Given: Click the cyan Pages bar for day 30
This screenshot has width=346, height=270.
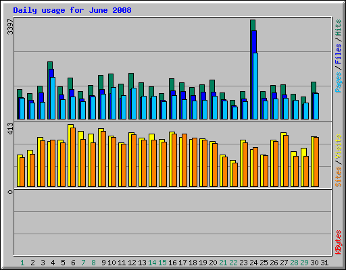Looking at the screenshot, I should [316, 106].
